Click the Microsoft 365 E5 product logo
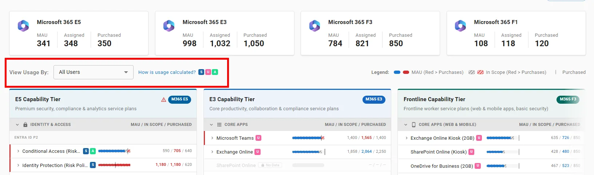Image resolution: width=594 pixels, height=175 pixels. 23,26
